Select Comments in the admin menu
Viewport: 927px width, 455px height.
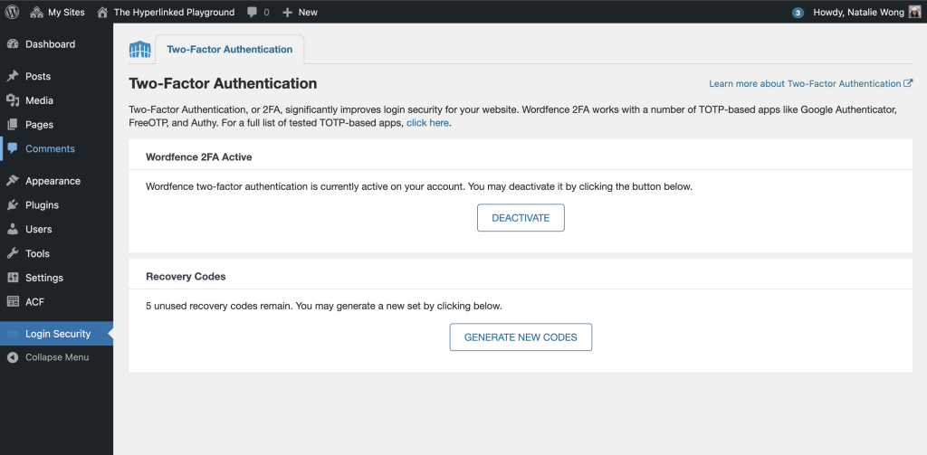tap(51, 149)
